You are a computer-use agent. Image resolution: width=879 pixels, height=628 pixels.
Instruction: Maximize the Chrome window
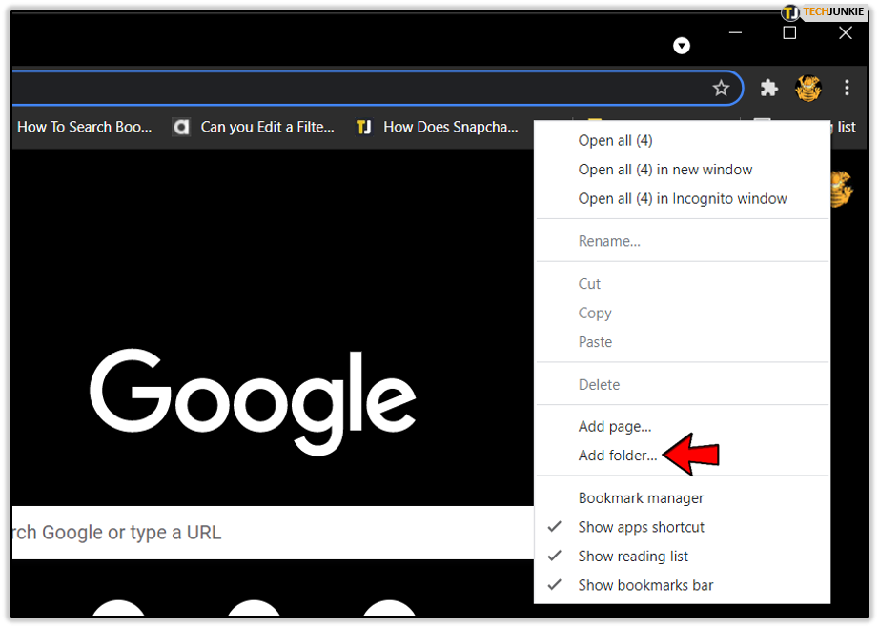pos(789,33)
